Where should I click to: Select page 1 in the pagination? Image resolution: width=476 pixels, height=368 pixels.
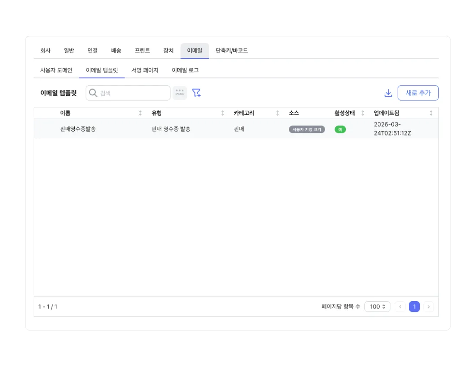coord(414,306)
